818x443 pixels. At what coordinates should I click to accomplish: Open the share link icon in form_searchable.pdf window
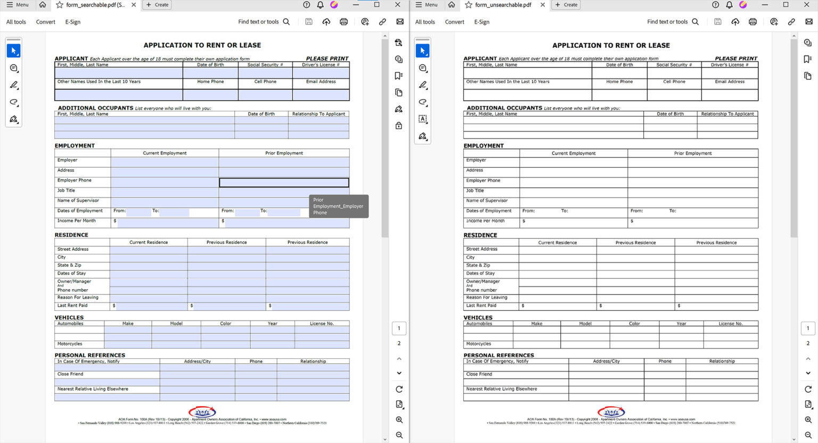(382, 22)
